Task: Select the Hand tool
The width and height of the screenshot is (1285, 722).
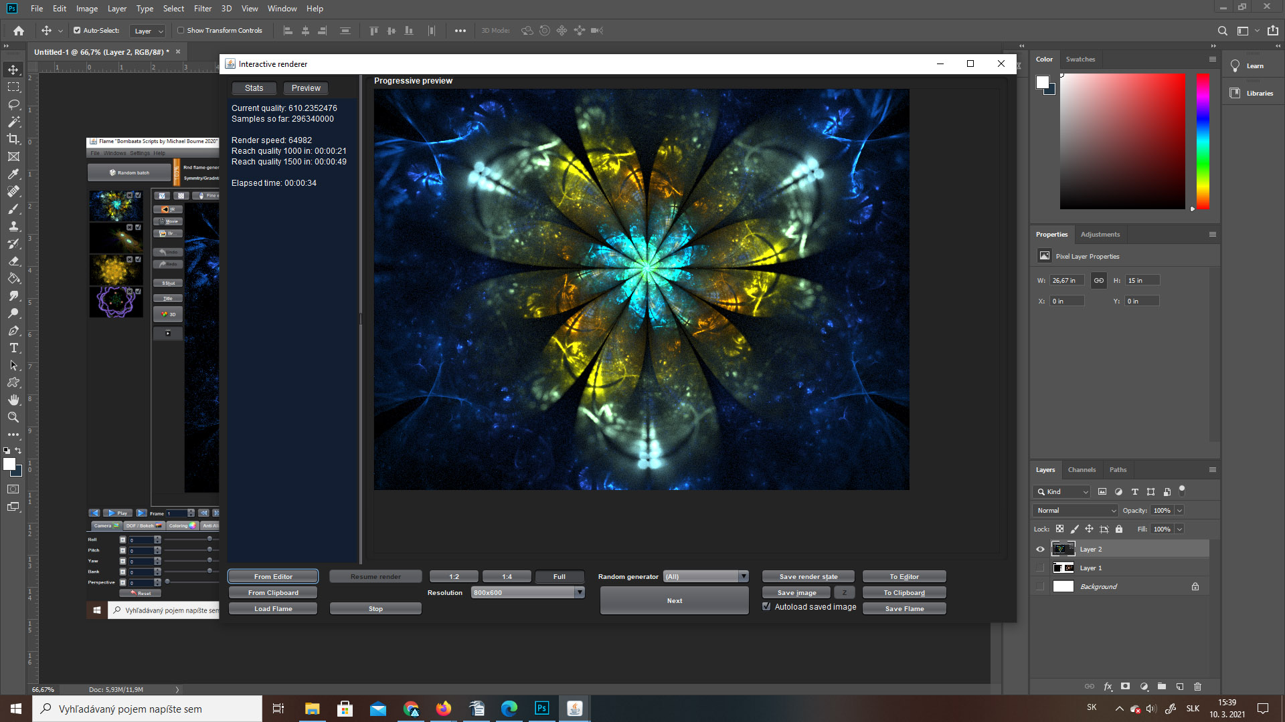Action: point(13,400)
